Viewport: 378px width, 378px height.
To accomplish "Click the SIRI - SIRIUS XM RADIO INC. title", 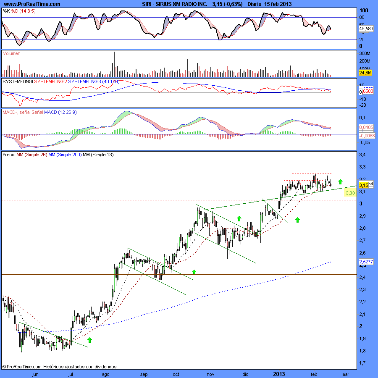I will 175,4.
